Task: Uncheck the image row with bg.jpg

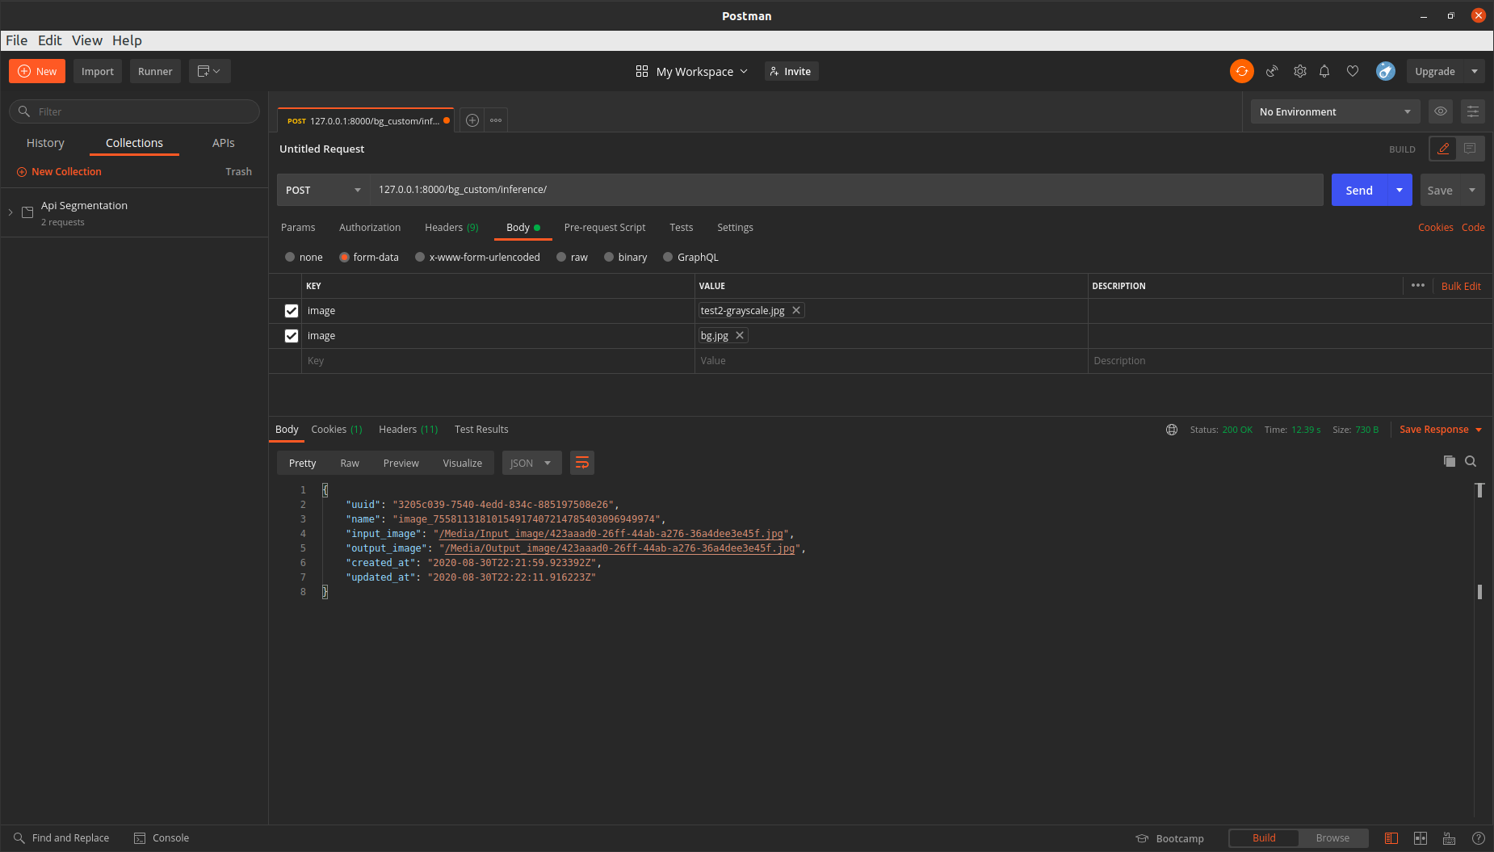Action: pos(292,336)
